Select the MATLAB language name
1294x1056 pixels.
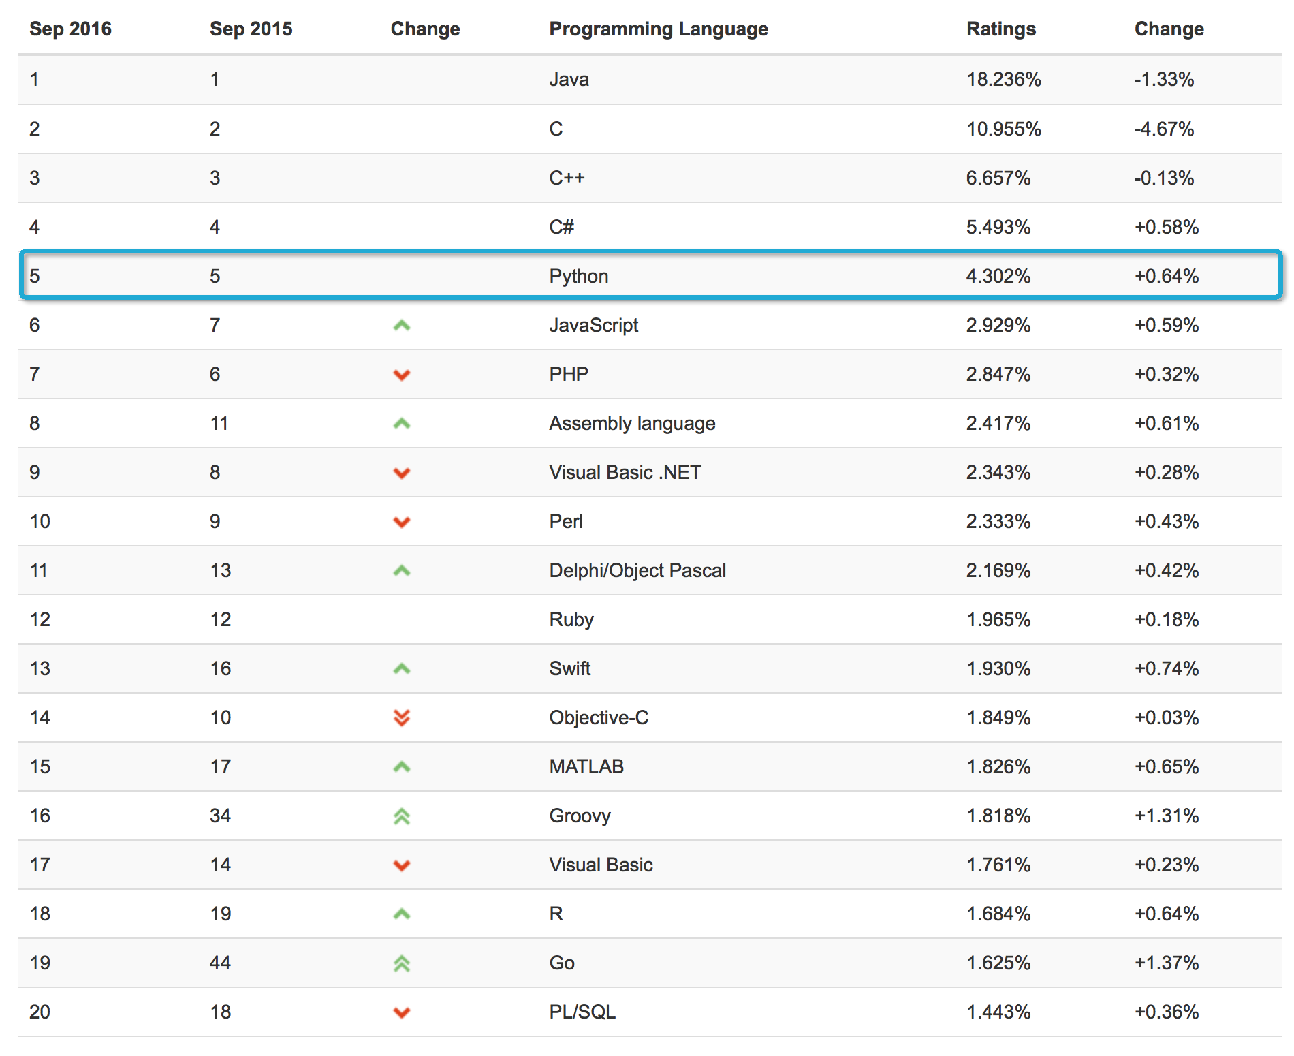(586, 766)
